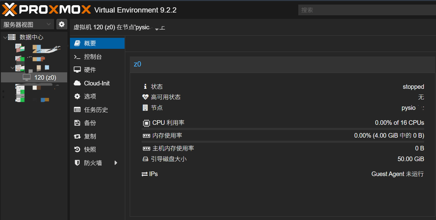Click the 复制 replication icon
This screenshot has width=436, height=220.
[x=77, y=136]
